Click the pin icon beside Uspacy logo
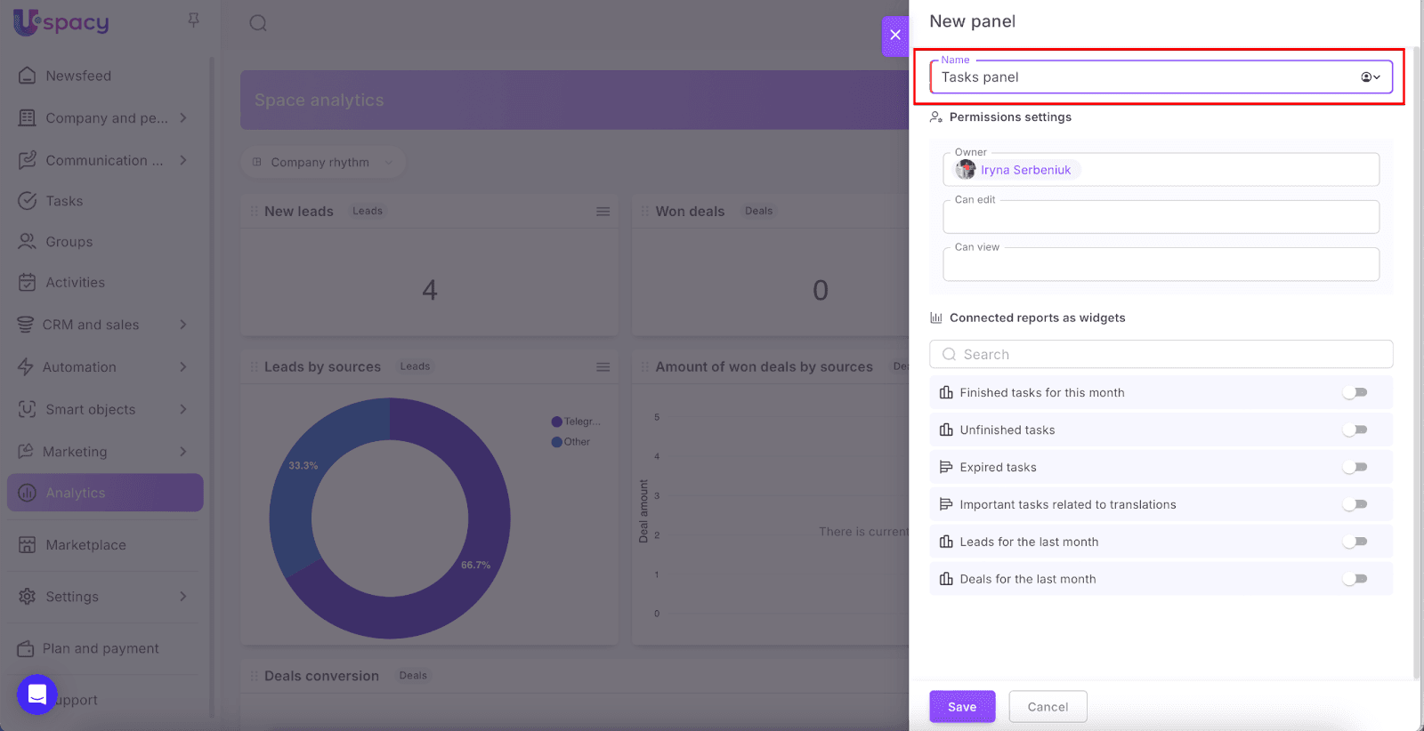This screenshot has width=1424, height=731. click(193, 20)
